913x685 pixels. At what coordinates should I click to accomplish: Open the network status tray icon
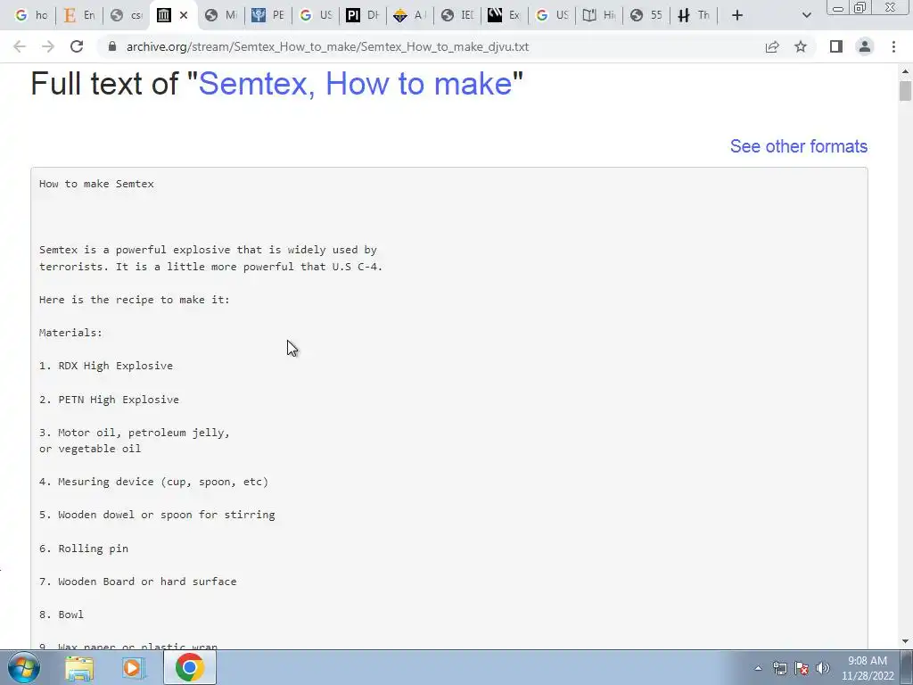coord(779,668)
